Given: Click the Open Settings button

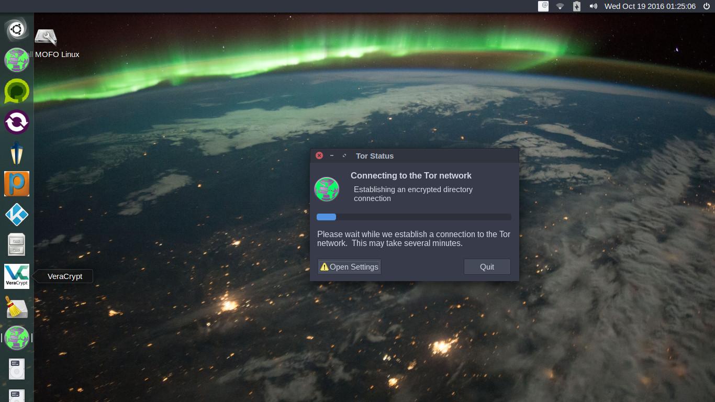Looking at the screenshot, I should tap(350, 267).
